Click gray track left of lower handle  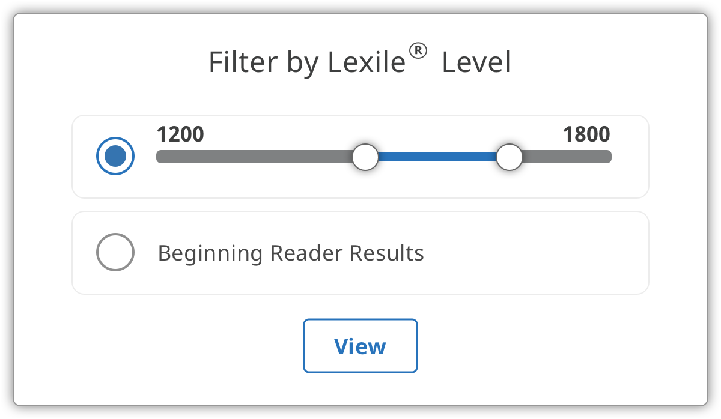[254, 157]
